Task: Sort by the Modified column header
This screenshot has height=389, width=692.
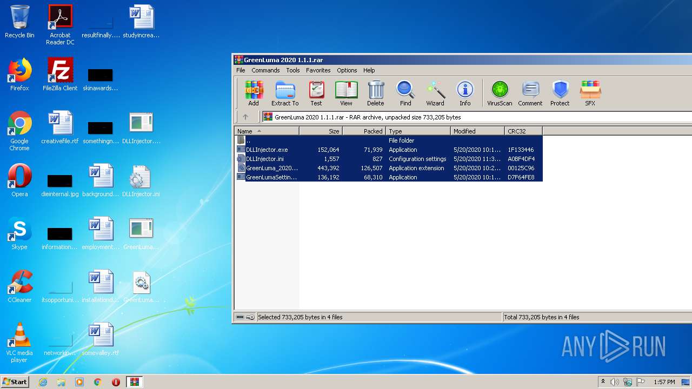Action: click(478, 131)
